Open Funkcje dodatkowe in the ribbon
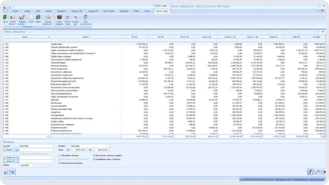Image resolution: width=329 pixels, height=185 pixels. (48, 19)
